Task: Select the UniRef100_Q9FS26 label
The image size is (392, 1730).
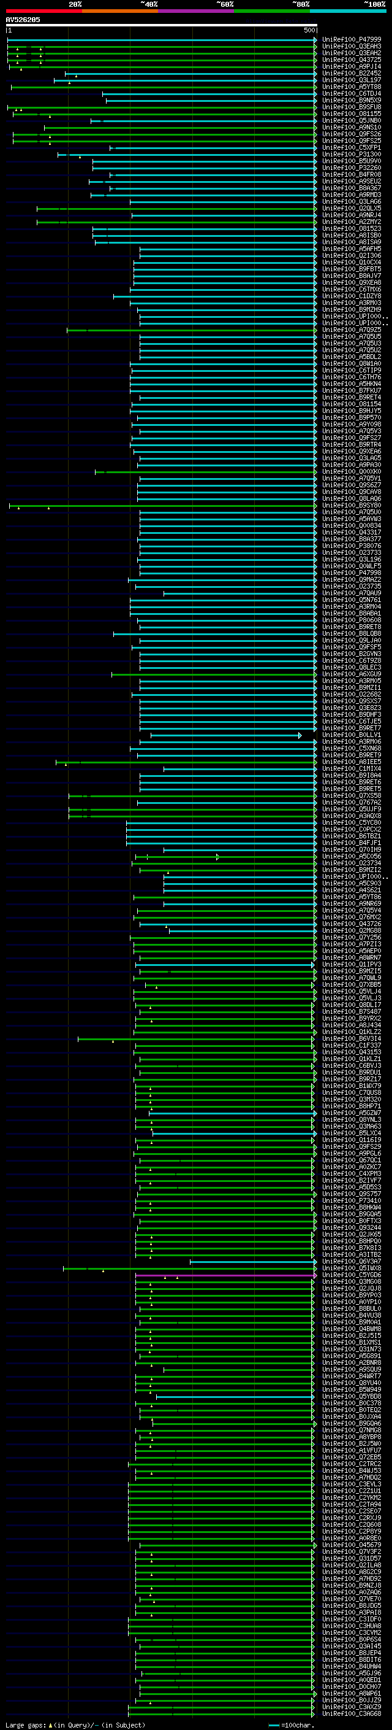Action: (351, 134)
